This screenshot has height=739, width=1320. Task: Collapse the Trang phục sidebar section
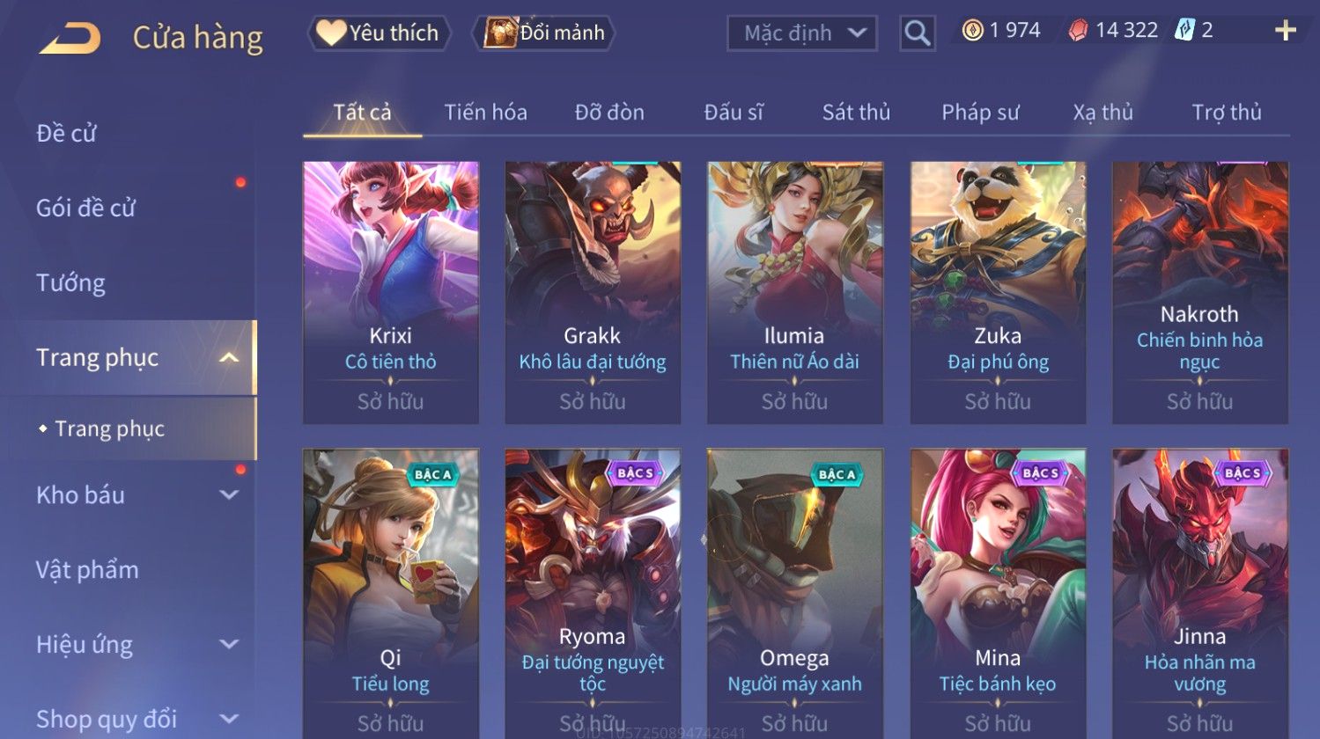tap(229, 358)
